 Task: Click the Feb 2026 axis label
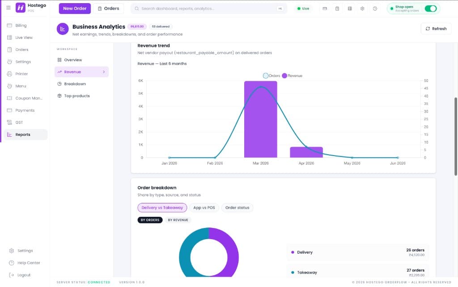pos(215,163)
